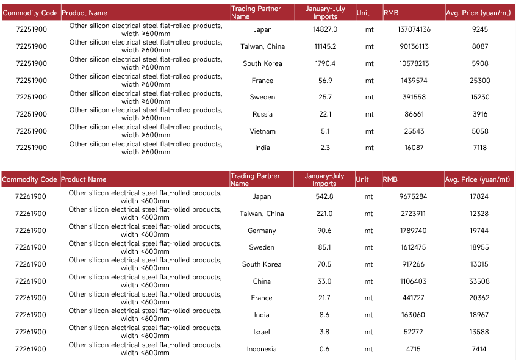Screen dimensions: 516x360
Task: Click the Unit header in the second table
Action: point(362,179)
